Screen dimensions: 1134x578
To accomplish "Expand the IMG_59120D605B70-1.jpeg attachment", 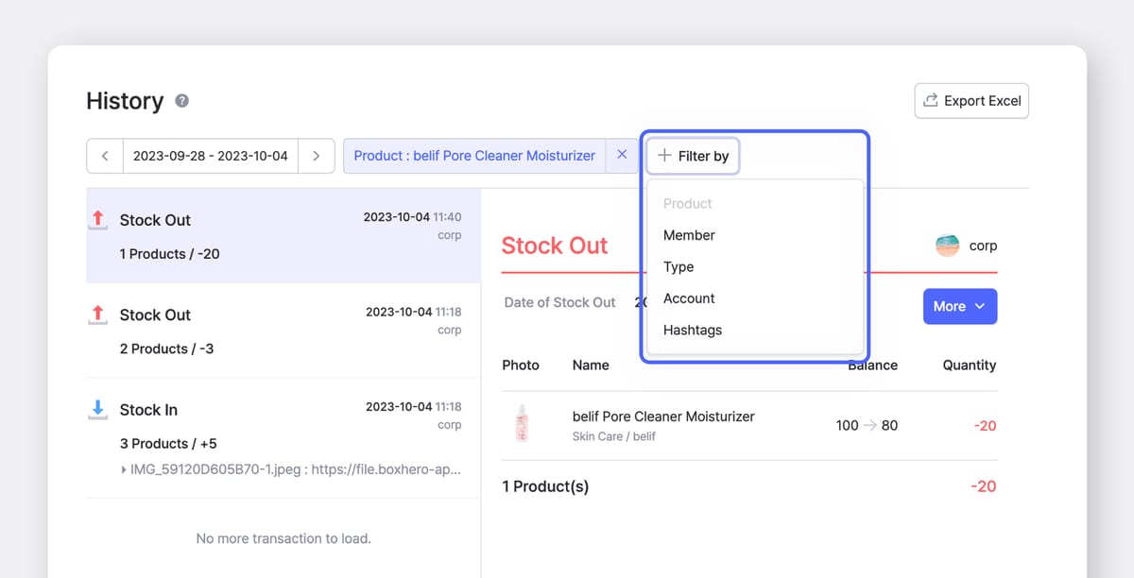I will (x=125, y=469).
